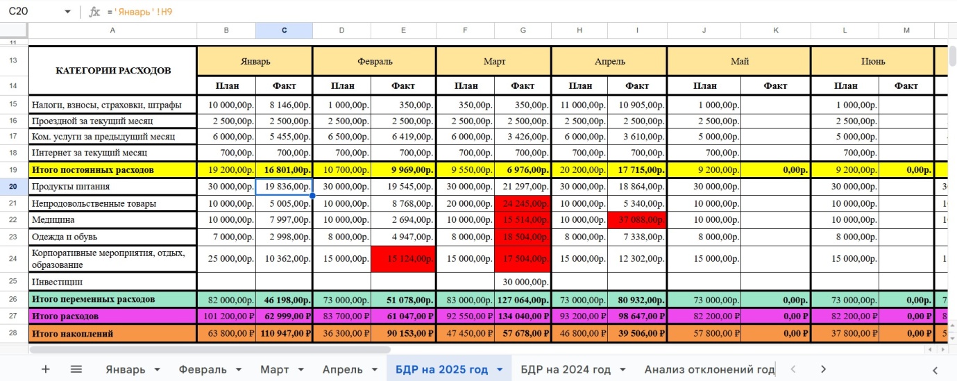Open the all sheets list icon
Viewport: 957px width, 381px height.
(x=76, y=369)
